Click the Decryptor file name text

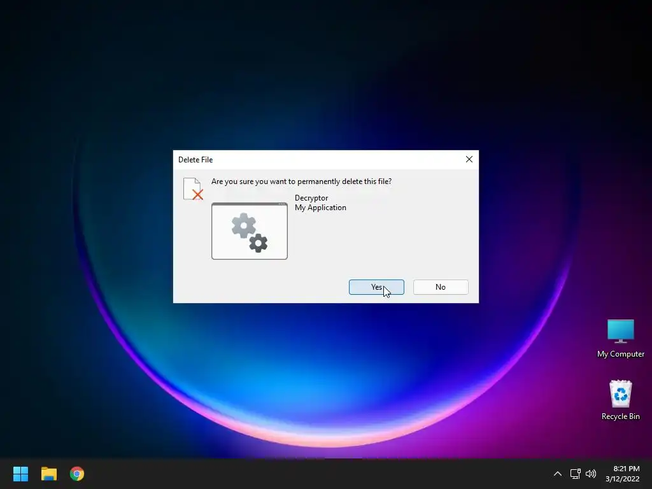(311, 198)
